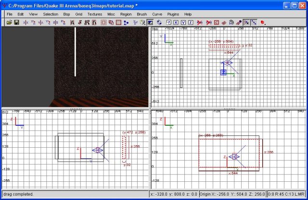Viewport: 308px width, 200px height.
Task: Click the 'G:8 R:45 C:13 L:MR' status text
Action: click(x=286, y=194)
